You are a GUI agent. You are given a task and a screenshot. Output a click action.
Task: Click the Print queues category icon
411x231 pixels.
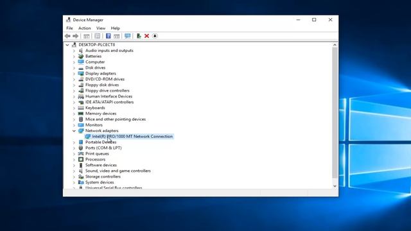81,153
